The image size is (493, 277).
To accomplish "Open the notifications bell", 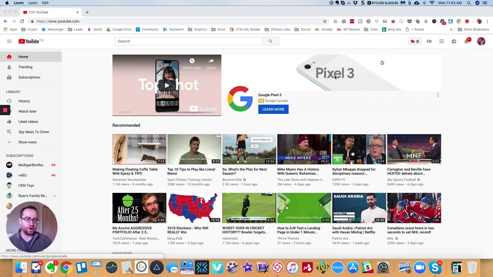I will click(x=467, y=41).
